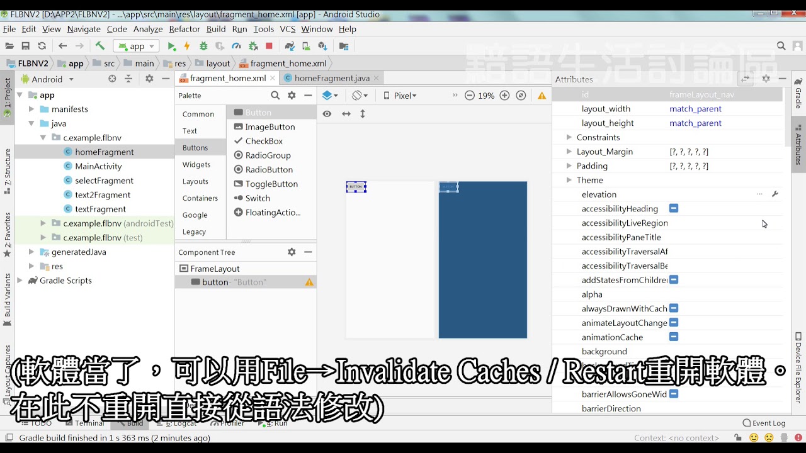Viewport: 806px width, 453px height.
Task: Open the VCS menu
Action: (288, 29)
